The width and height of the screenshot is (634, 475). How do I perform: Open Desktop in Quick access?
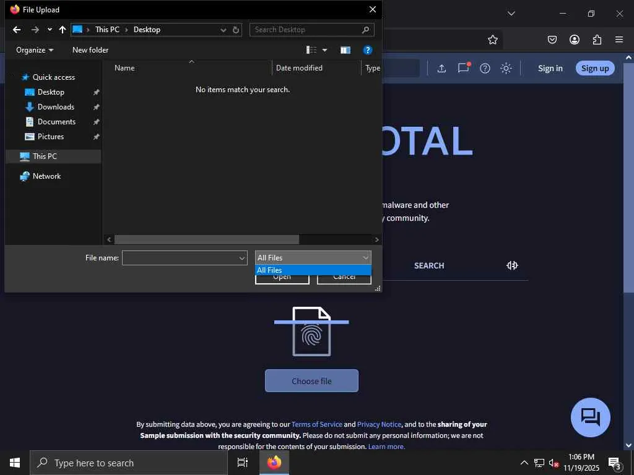click(51, 92)
